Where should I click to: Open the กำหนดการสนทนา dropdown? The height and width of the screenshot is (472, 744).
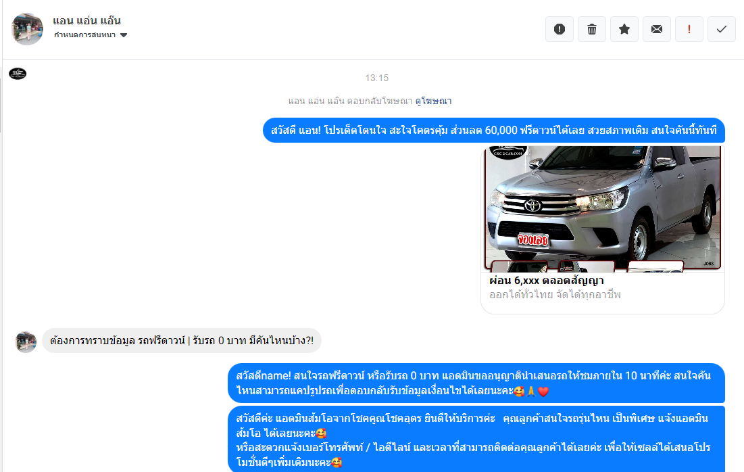(x=90, y=35)
